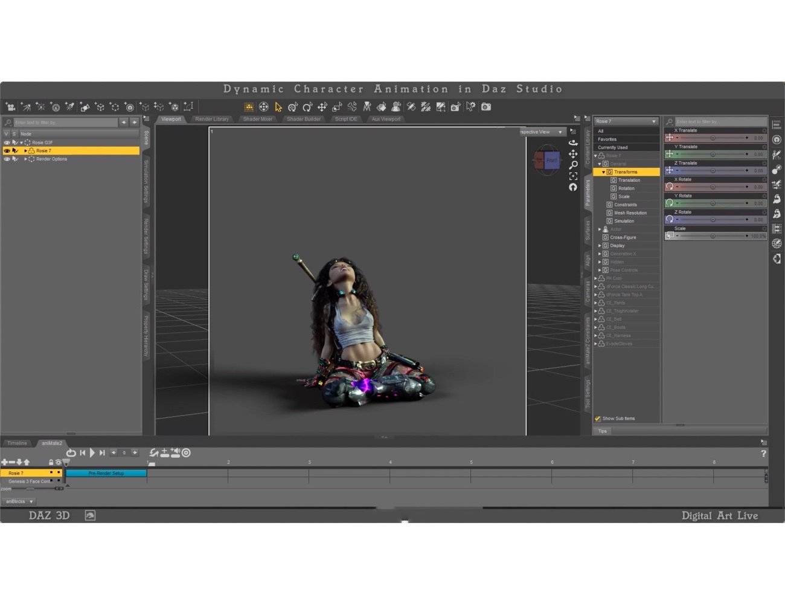785x604 pixels.
Task: Switch to the Shader Mixer tab
Action: (x=257, y=119)
